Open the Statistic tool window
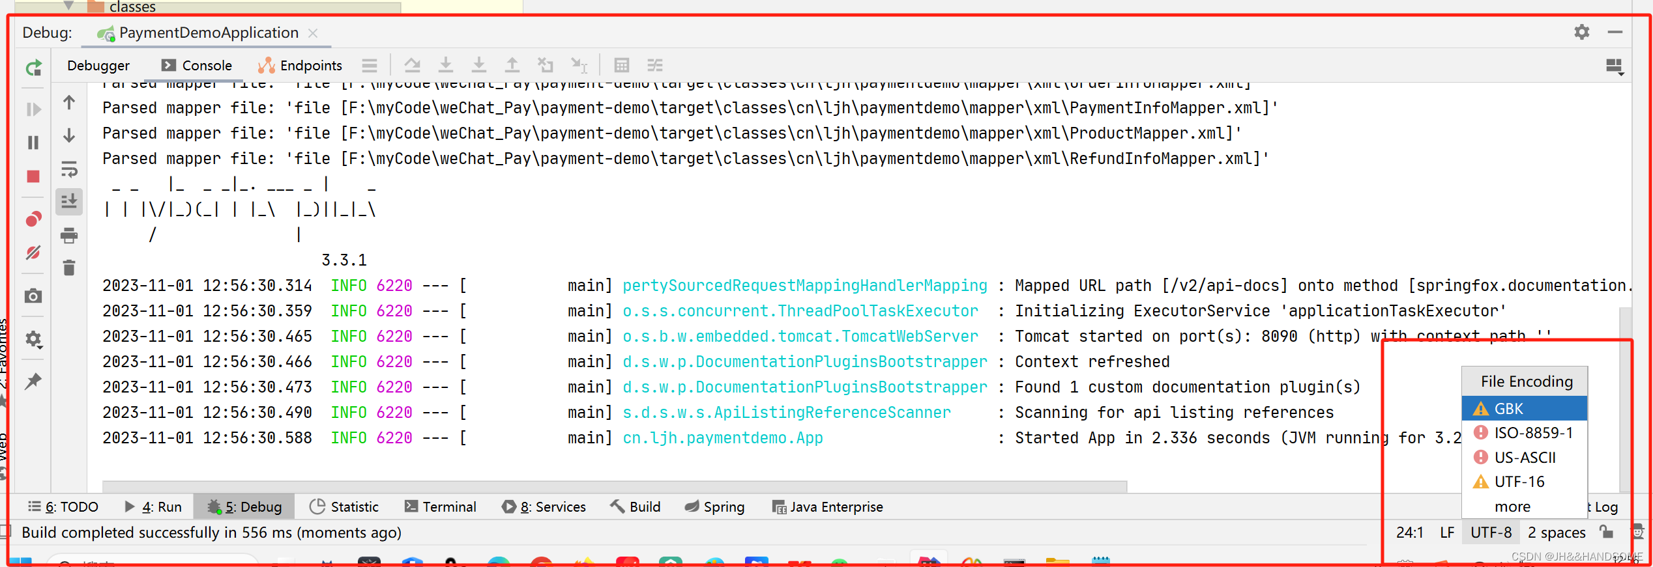Screen dimensions: 1653x567 [x=344, y=506]
